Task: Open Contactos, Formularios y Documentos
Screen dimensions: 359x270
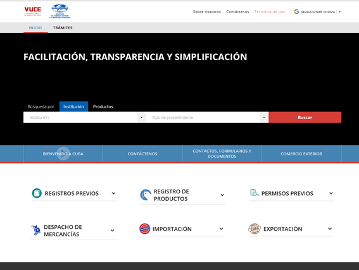Action: 222,154
